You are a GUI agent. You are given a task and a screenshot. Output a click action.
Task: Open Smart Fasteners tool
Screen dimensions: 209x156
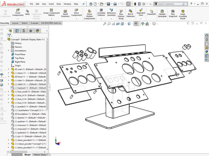65,14
